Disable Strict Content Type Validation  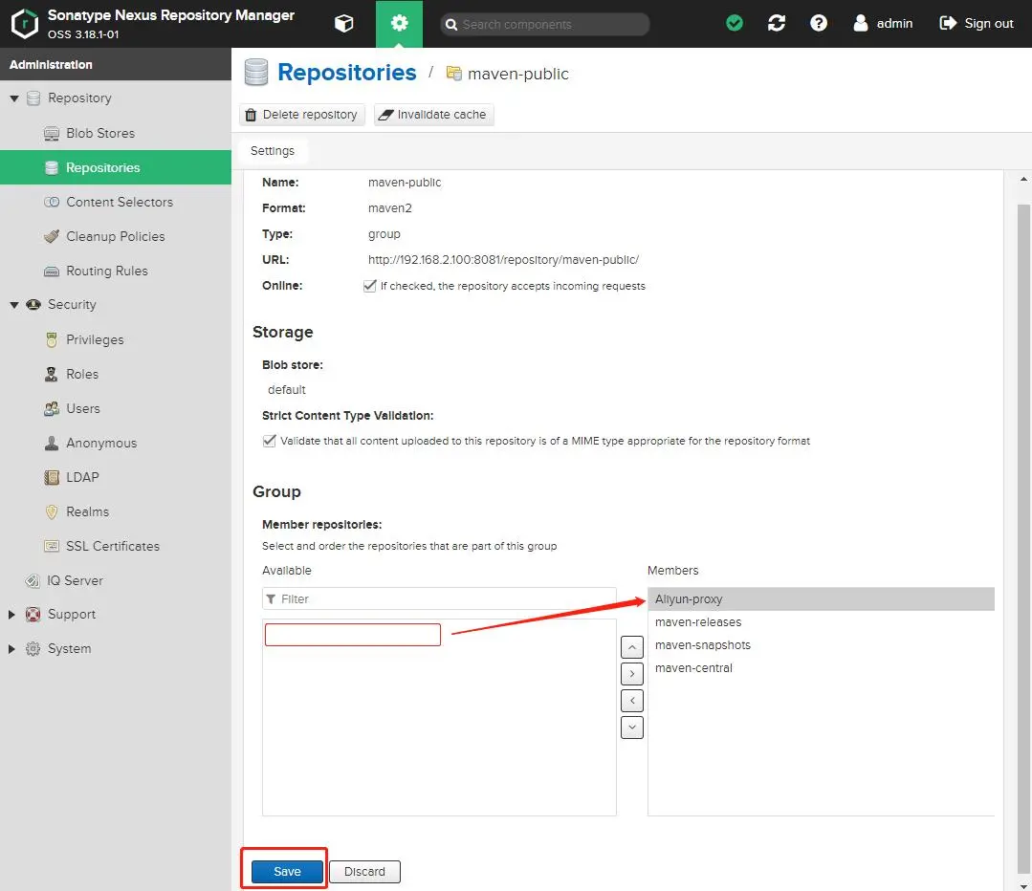pos(269,441)
